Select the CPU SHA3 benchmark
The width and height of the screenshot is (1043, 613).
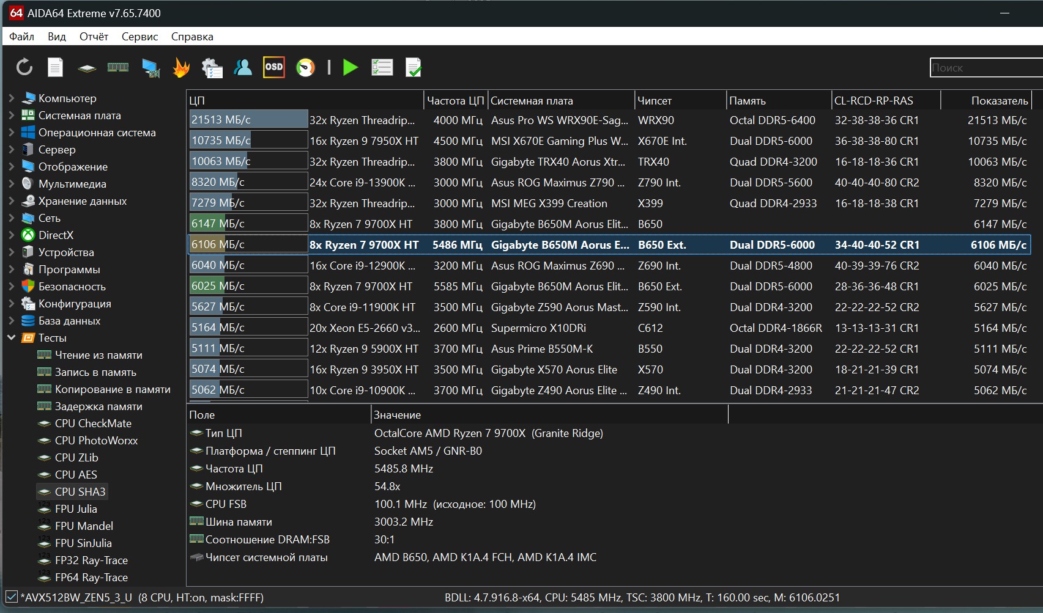pyautogui.click(x=72, y=491)
